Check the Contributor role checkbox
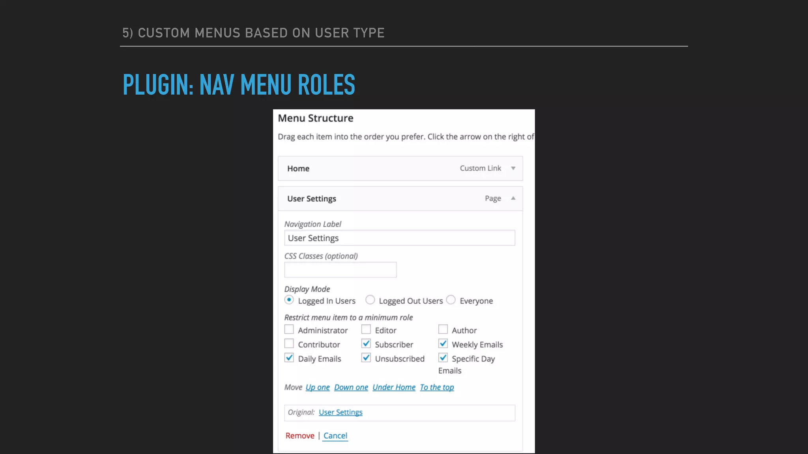808x454 pixels. (x=289, y=343)
